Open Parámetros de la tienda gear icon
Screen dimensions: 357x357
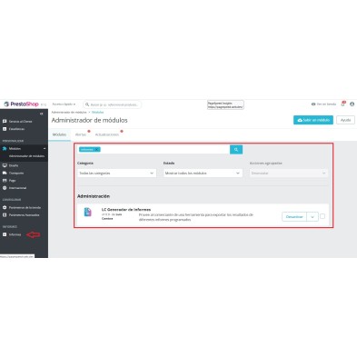click(5, 208)
